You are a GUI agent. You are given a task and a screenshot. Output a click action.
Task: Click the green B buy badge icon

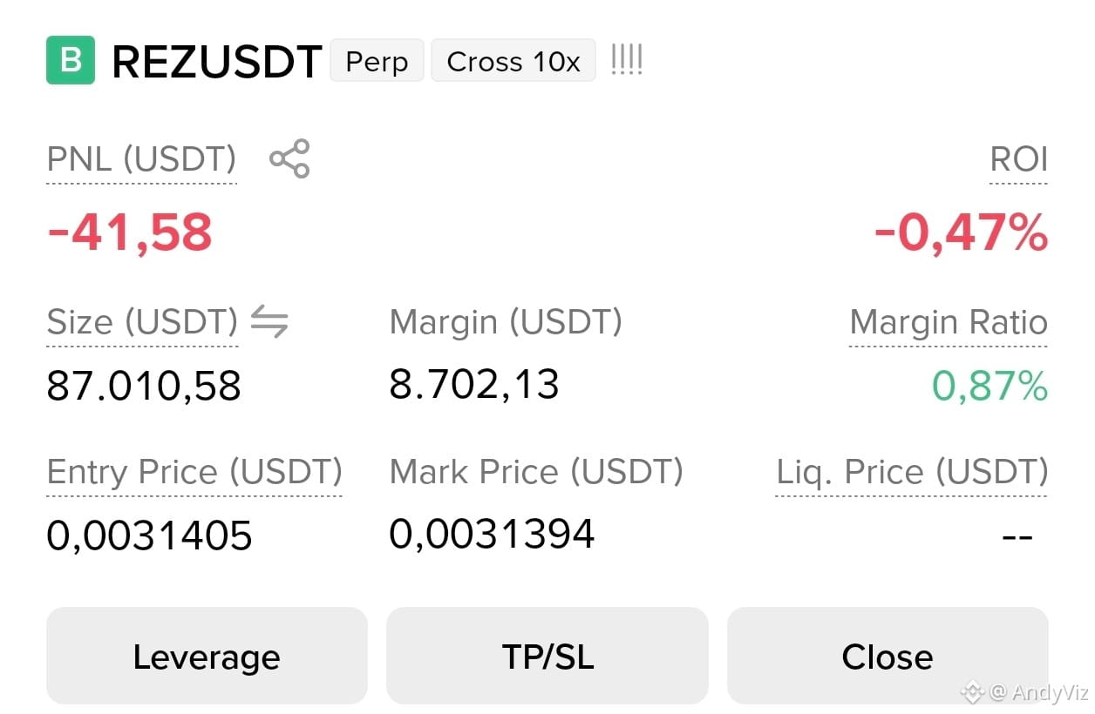pyautogui.click(x=71, y=60)
